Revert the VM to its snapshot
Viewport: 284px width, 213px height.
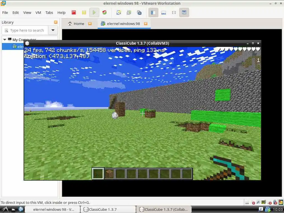[129, 12]
